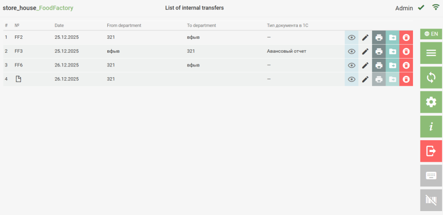Move transfer FF3 with the folder icon
Image resolution: width=443 pixels, height=215 pixels.
[x=392, y=51]
